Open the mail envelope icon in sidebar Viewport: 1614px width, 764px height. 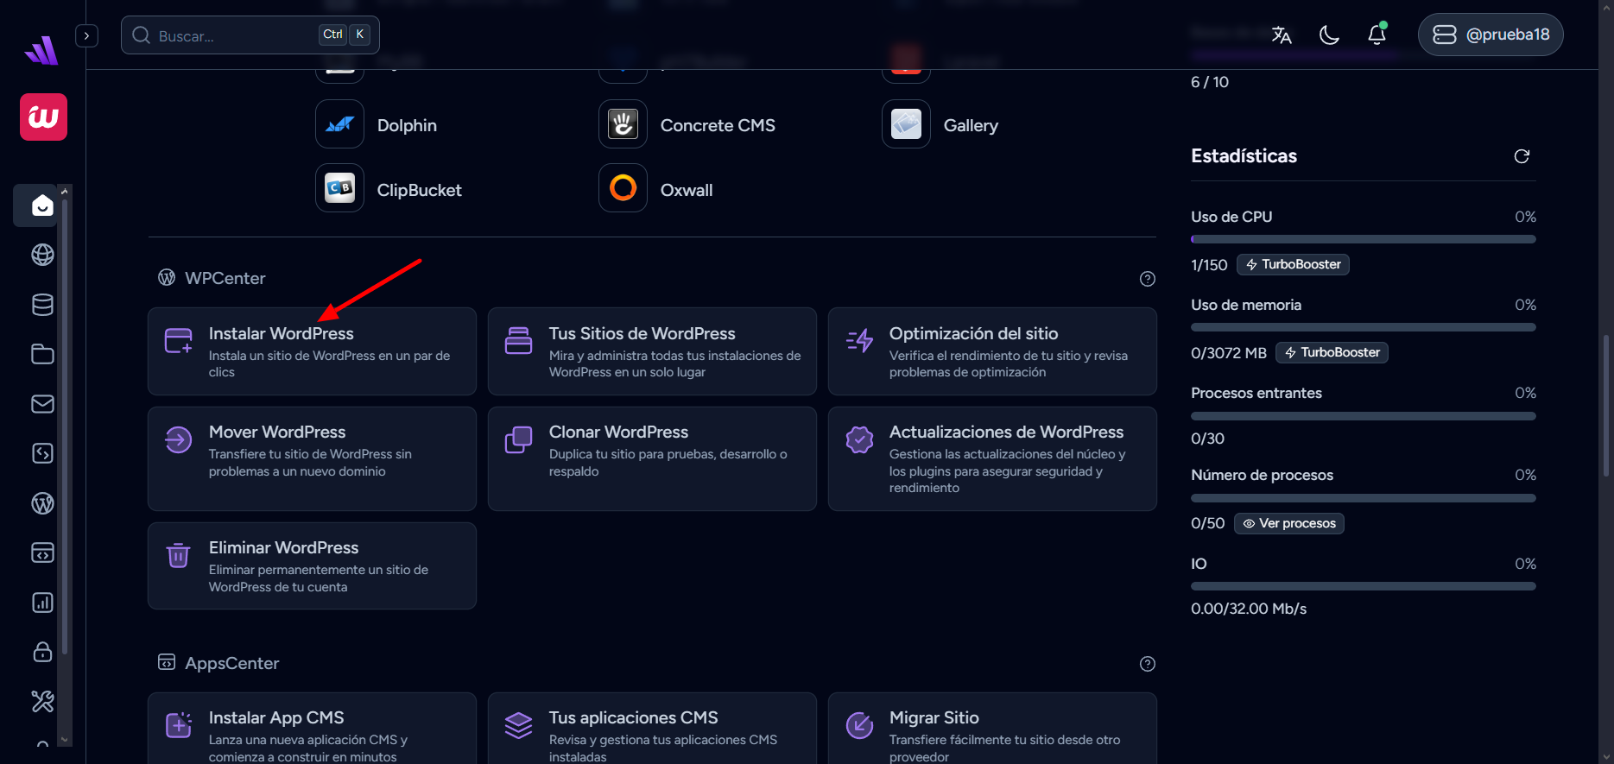pyautogui.click(x=42, y=404)
